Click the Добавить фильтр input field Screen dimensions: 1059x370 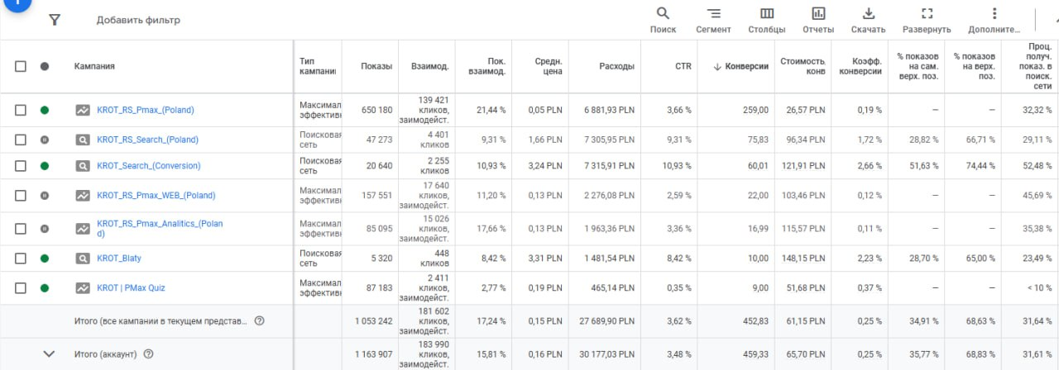coord(138,20)
